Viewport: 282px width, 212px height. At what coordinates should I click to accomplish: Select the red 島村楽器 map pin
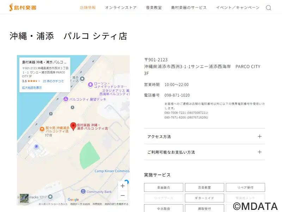[x=73, y=126]
